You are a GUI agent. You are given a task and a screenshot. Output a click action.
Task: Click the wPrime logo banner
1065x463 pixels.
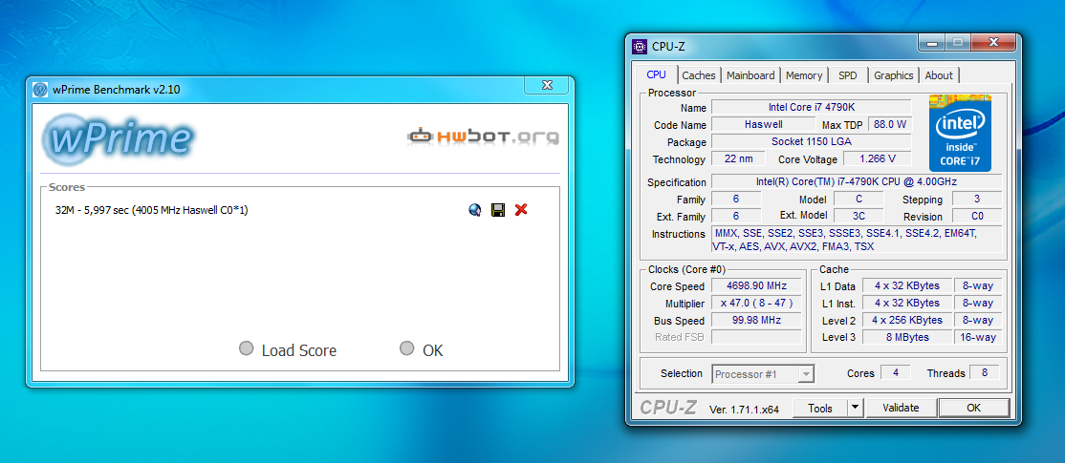[x=119, y=139]
